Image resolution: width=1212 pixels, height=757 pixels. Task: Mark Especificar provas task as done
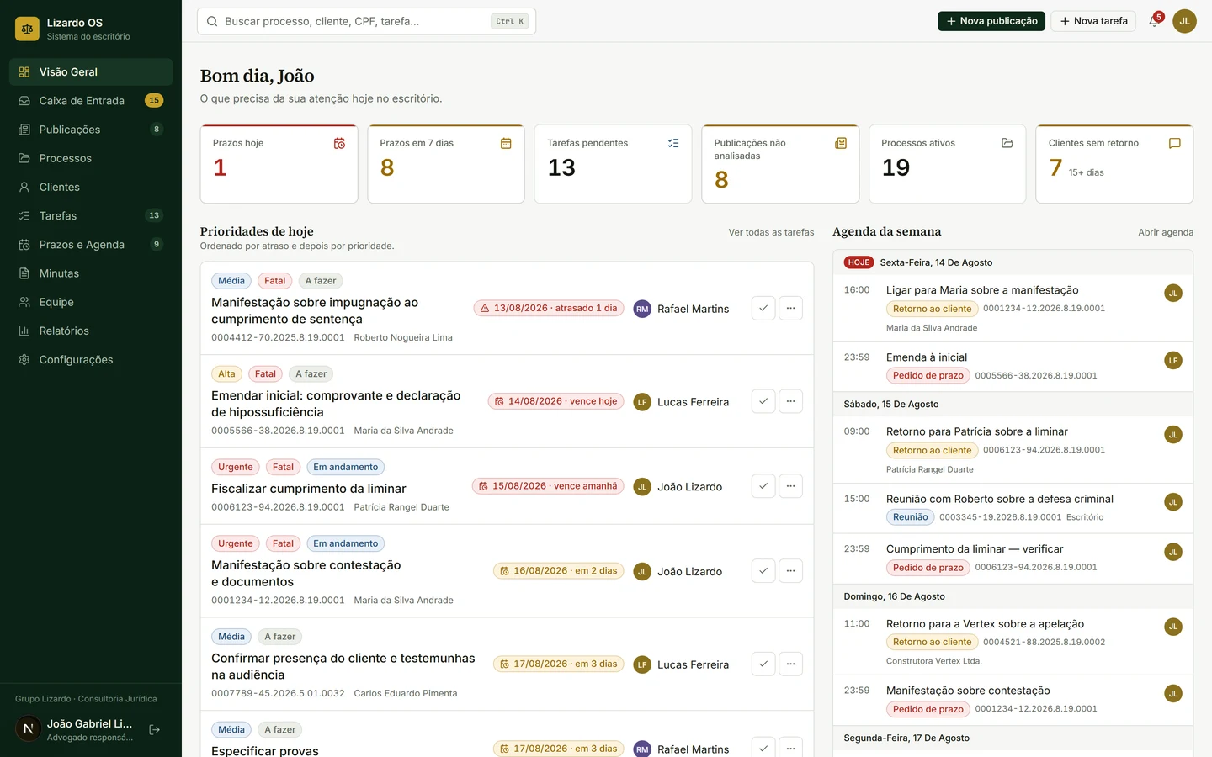[x=763, y=748]
